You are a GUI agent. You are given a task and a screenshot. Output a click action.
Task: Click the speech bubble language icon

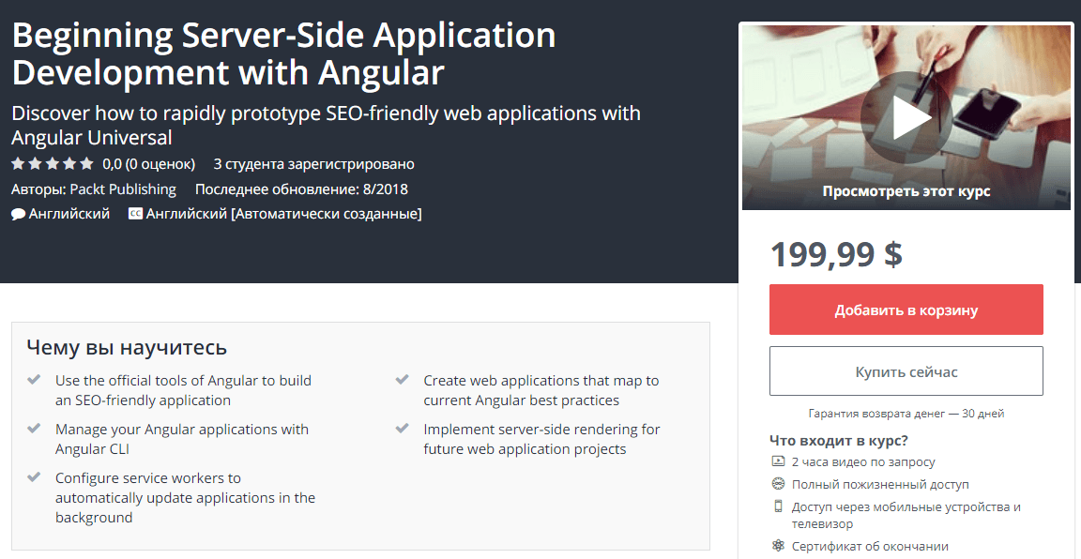(x=19, y=215)
